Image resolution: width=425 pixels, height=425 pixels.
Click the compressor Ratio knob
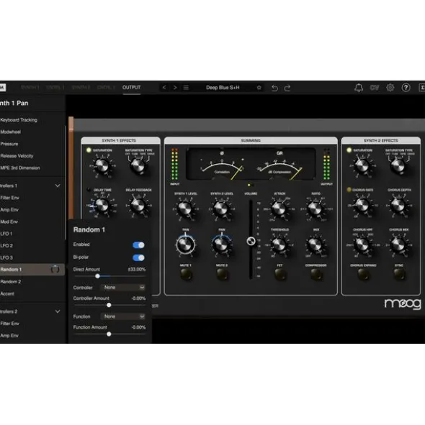[315, 209]
